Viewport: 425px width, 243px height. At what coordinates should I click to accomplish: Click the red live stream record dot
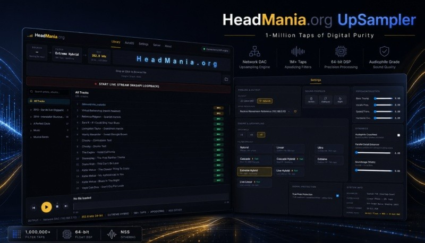[x=96, y=84]
